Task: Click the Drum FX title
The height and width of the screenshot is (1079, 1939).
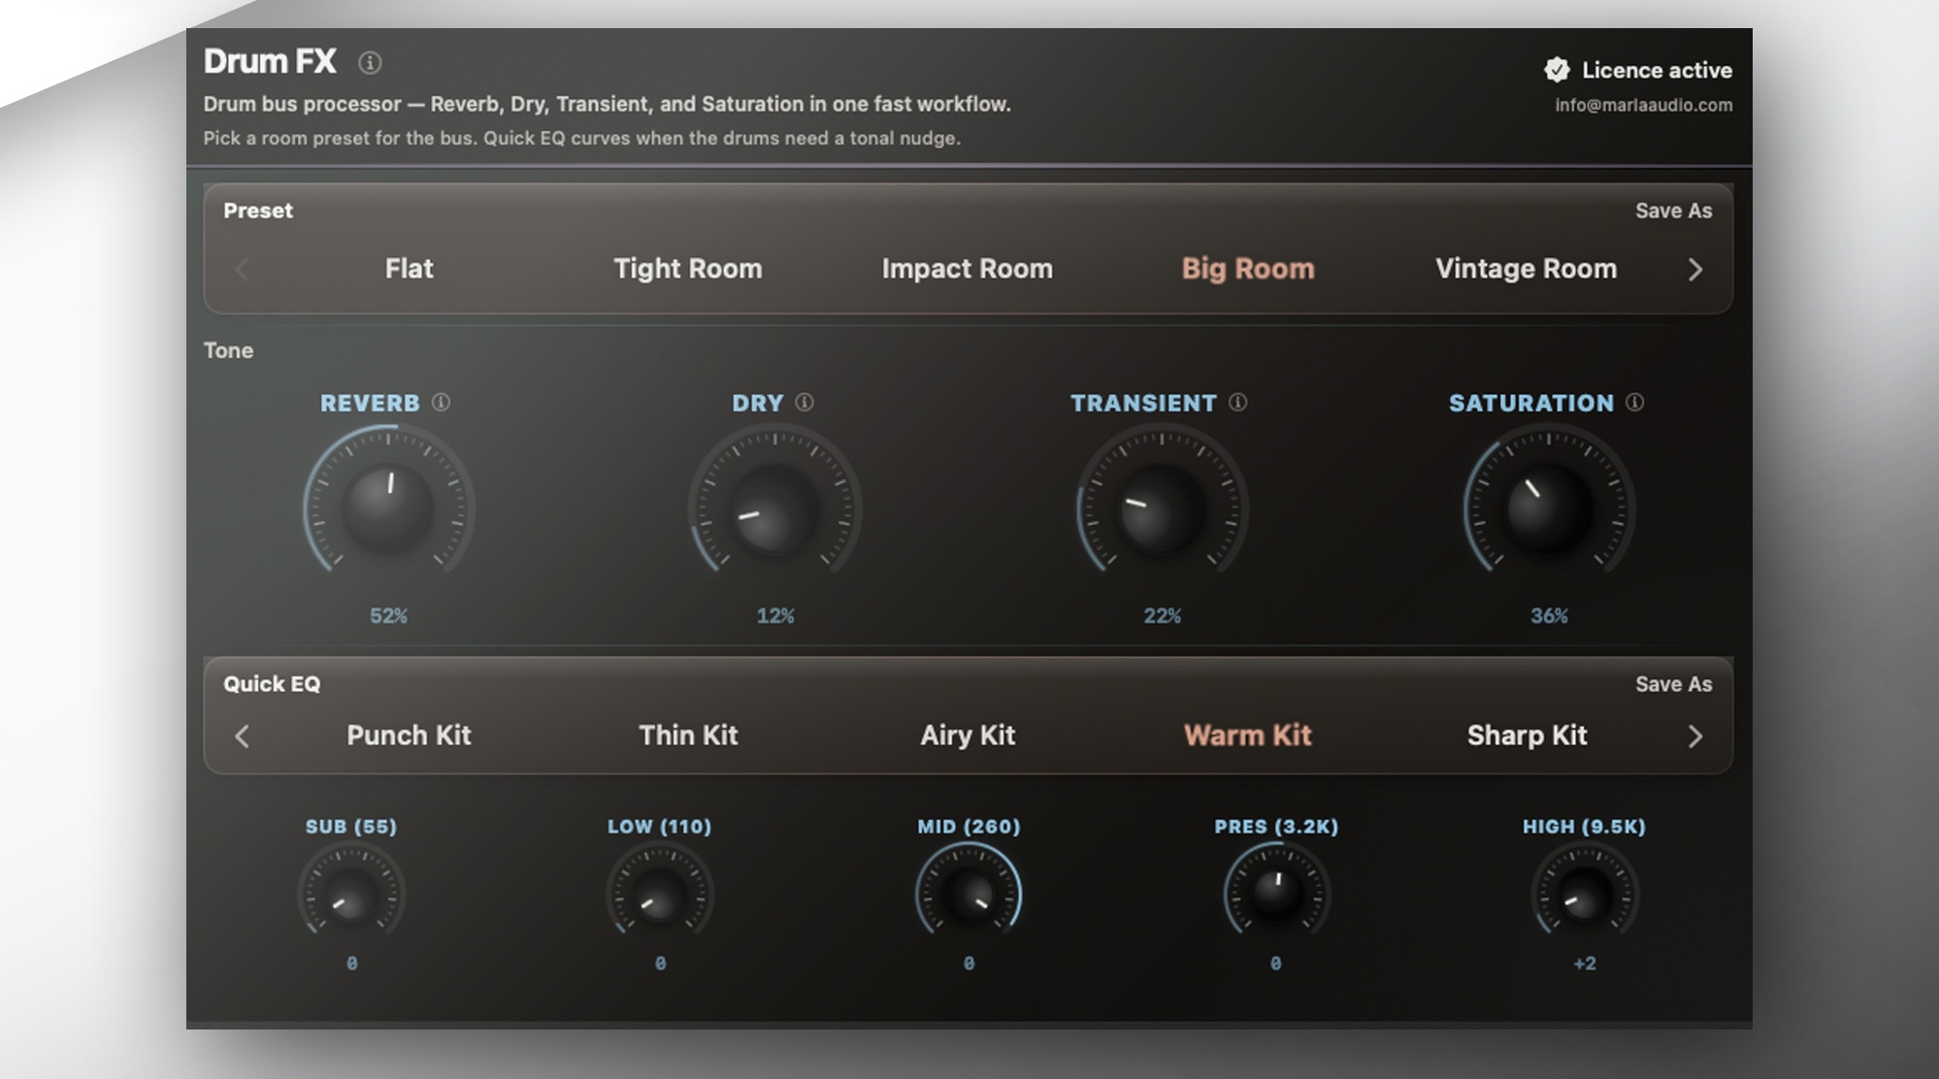Action: (270, 61)
